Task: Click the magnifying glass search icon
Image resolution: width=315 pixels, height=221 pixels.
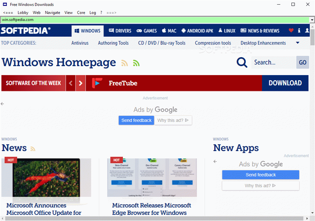Action: (242, 62)
